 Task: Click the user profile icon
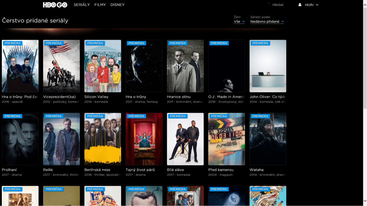pyautogui.click(x=300, y=5)
